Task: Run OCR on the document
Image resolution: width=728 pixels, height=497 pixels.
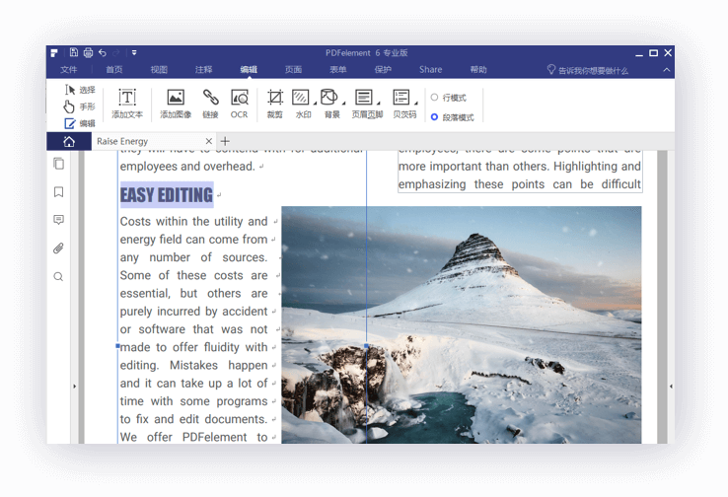Action: pos(240,104)
